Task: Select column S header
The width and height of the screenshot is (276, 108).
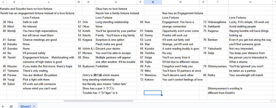Action: pos(203,2)
